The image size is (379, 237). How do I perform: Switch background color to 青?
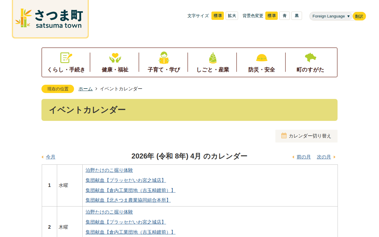click(285, 16)
